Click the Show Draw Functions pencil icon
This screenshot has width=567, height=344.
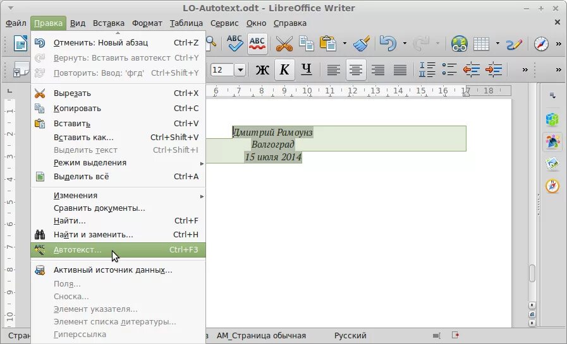click(x=514, y=44)
